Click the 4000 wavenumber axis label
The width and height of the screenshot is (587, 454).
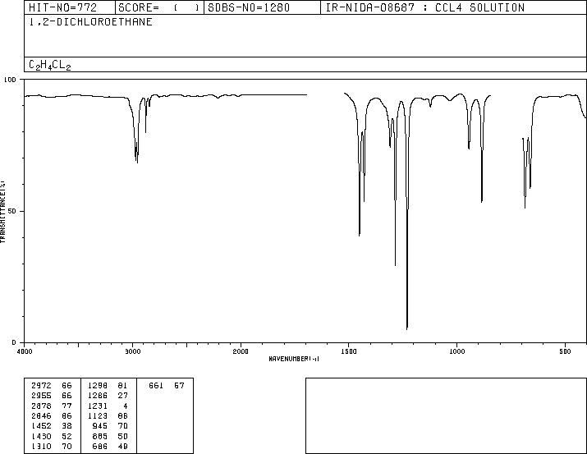(x=25, y=351)
